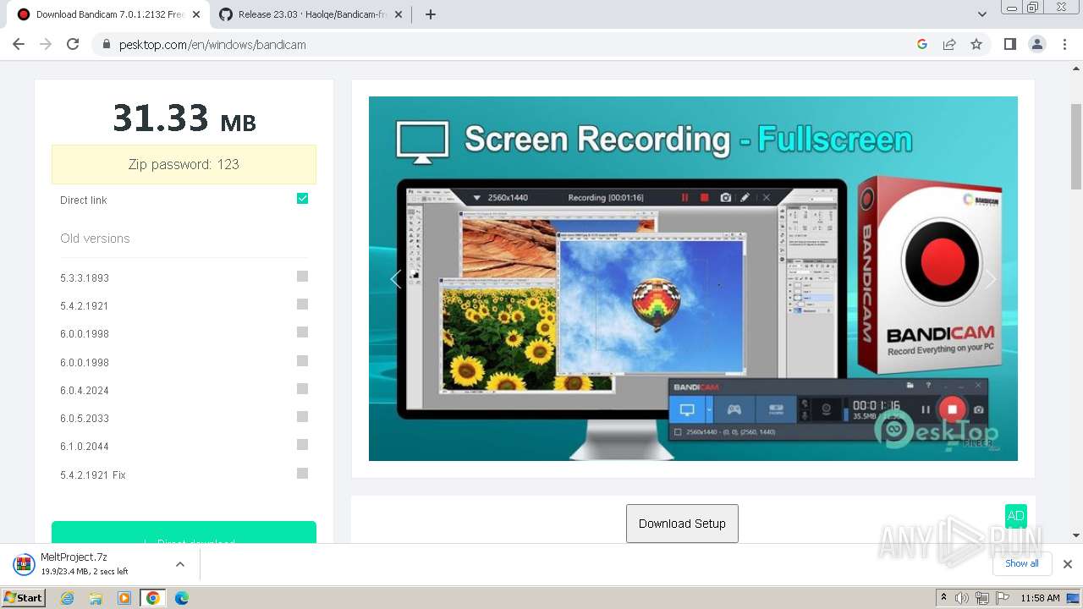The width and height of the screenshot is (1083, 609).
Task: Show previous slide in image carousel
Action: pos(395,279)
